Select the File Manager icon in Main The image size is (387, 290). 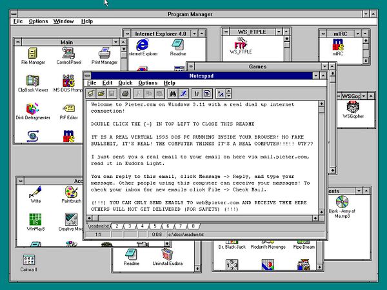tap(33, 56)
